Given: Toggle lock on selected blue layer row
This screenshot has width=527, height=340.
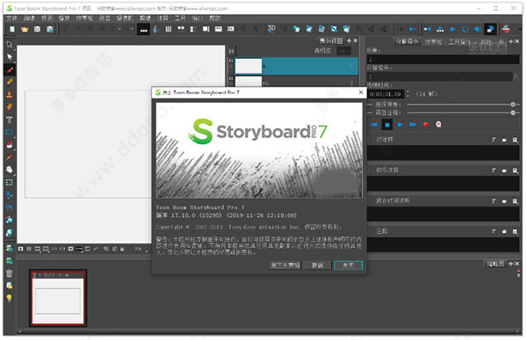Looking at the screenshot, I should 231,61.
